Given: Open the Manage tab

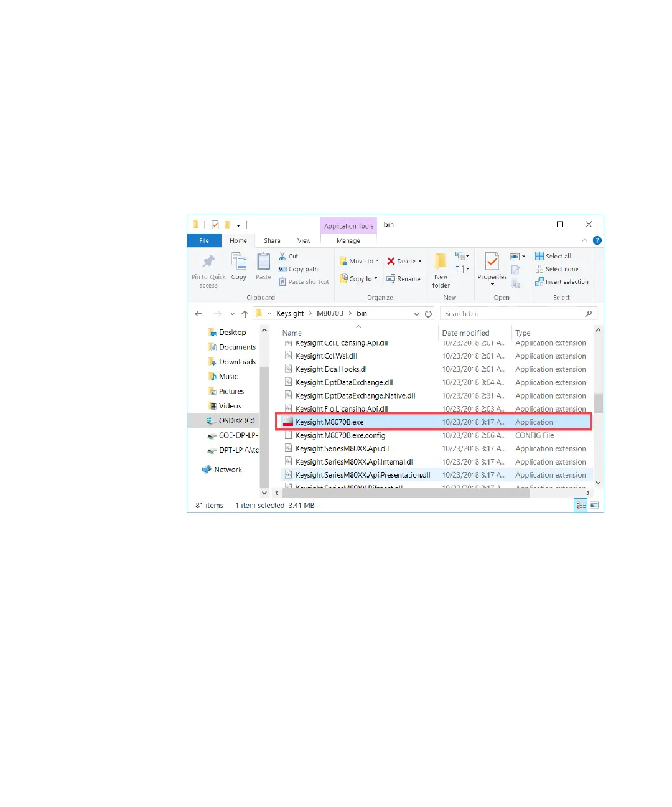Looking at the screenshot, I should pyautogui.click(x=348, y=240).
